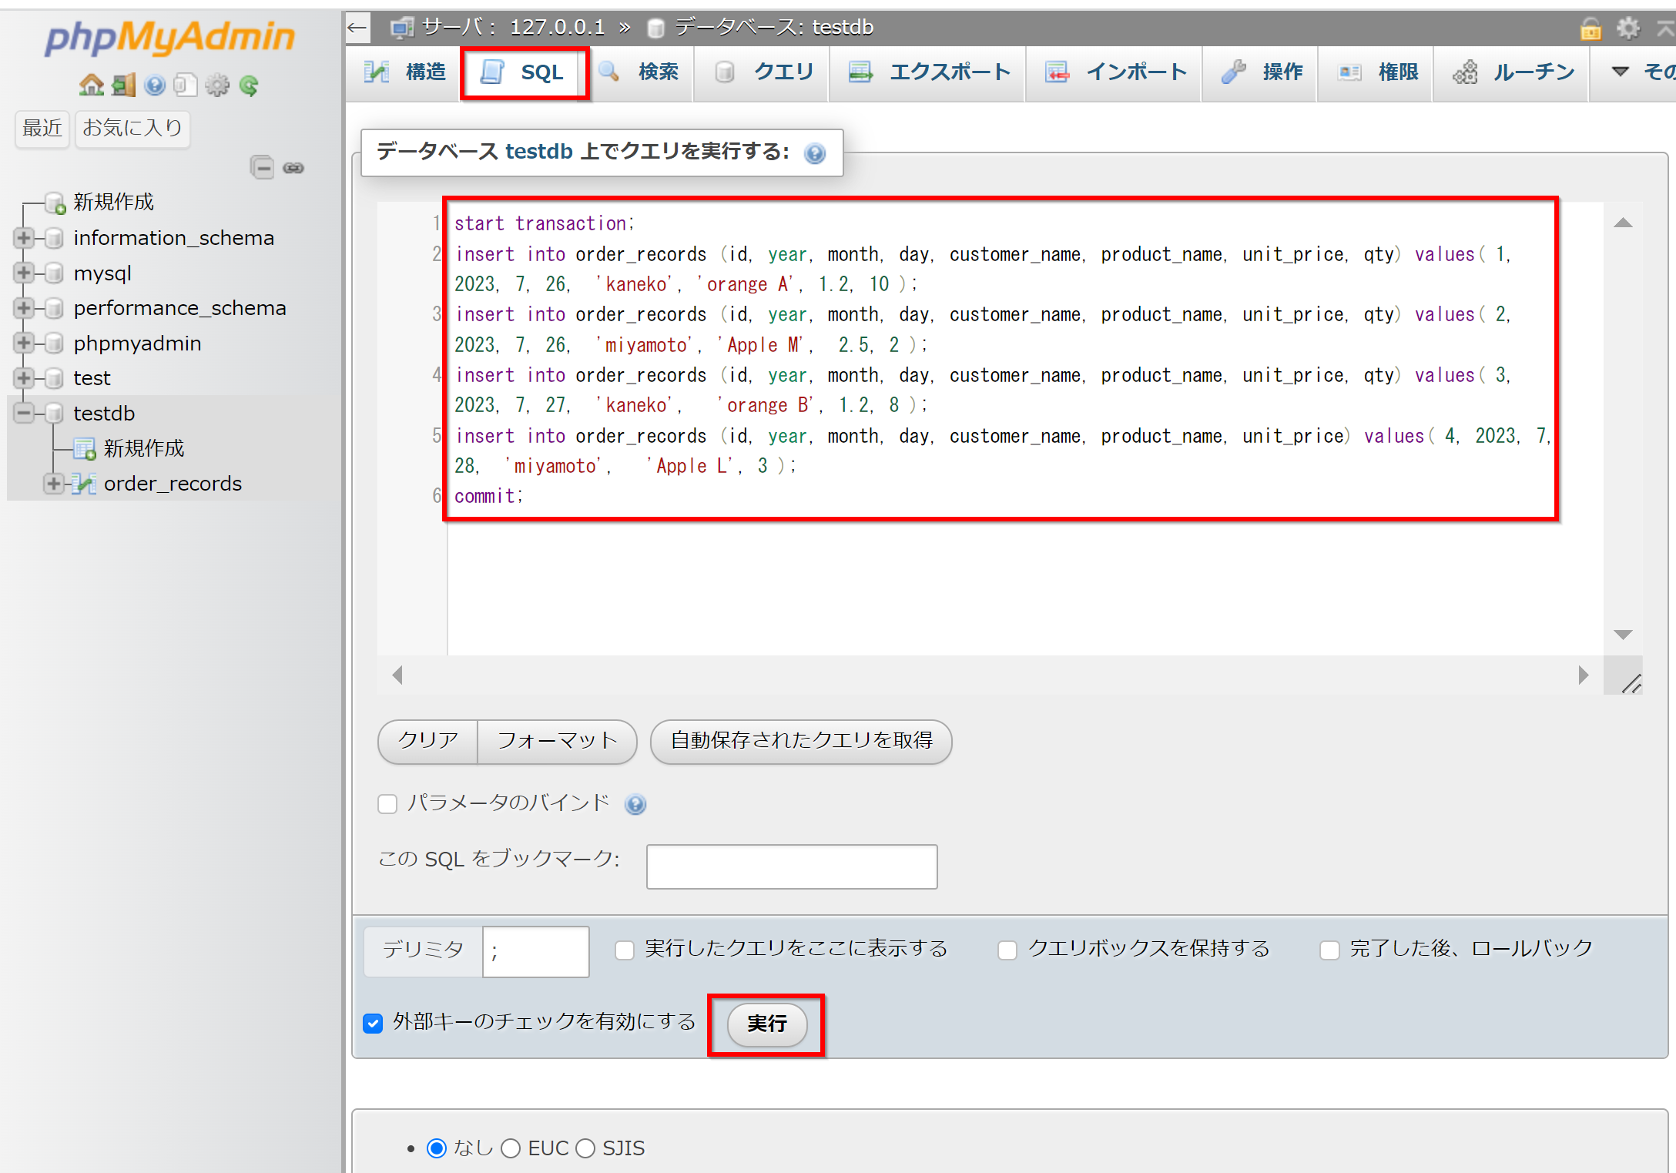Toggle link with main panel icon

(x=293, y=167)
